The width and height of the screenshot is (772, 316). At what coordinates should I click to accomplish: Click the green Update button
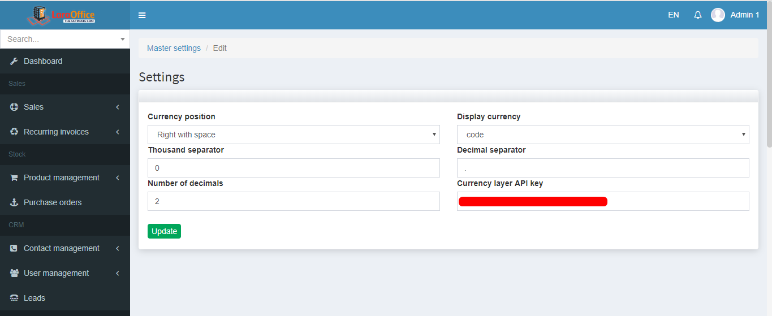[x=164, y=231]
